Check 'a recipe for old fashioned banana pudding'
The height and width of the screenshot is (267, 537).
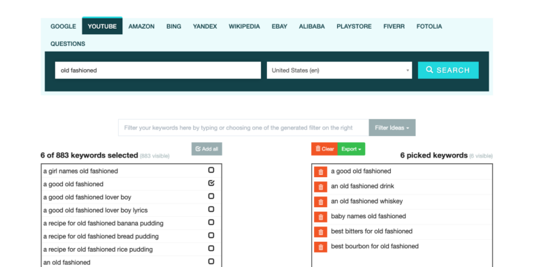211,222
